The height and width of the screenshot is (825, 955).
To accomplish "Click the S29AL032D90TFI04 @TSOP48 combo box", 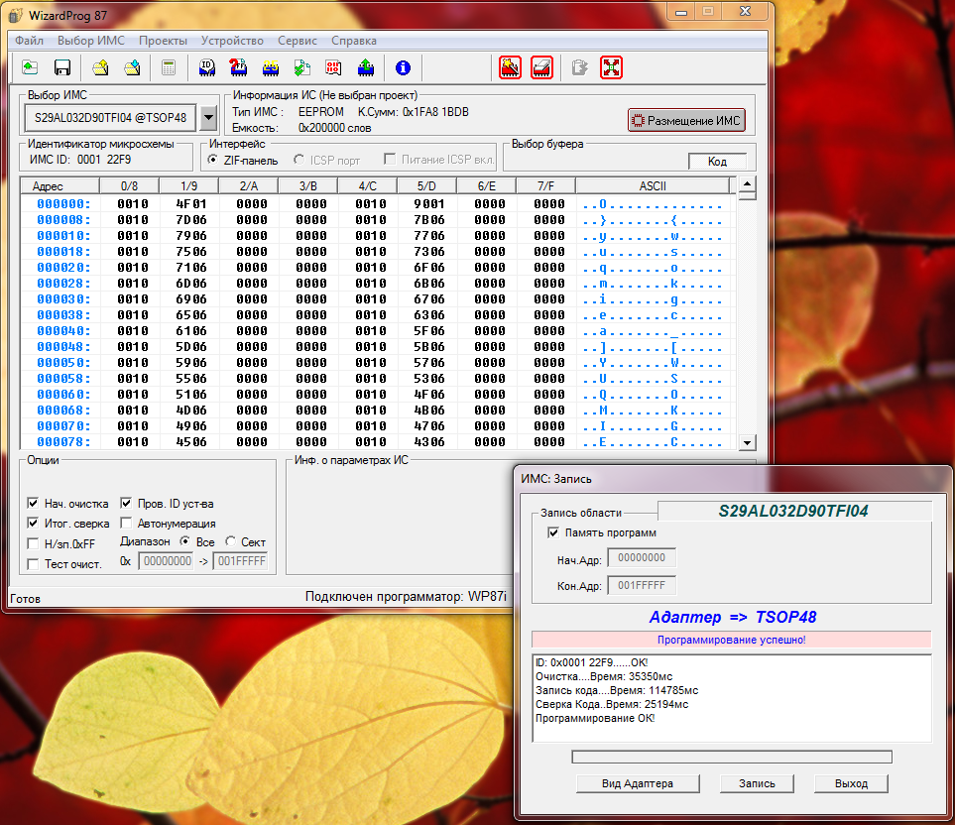I will point(110,117).
